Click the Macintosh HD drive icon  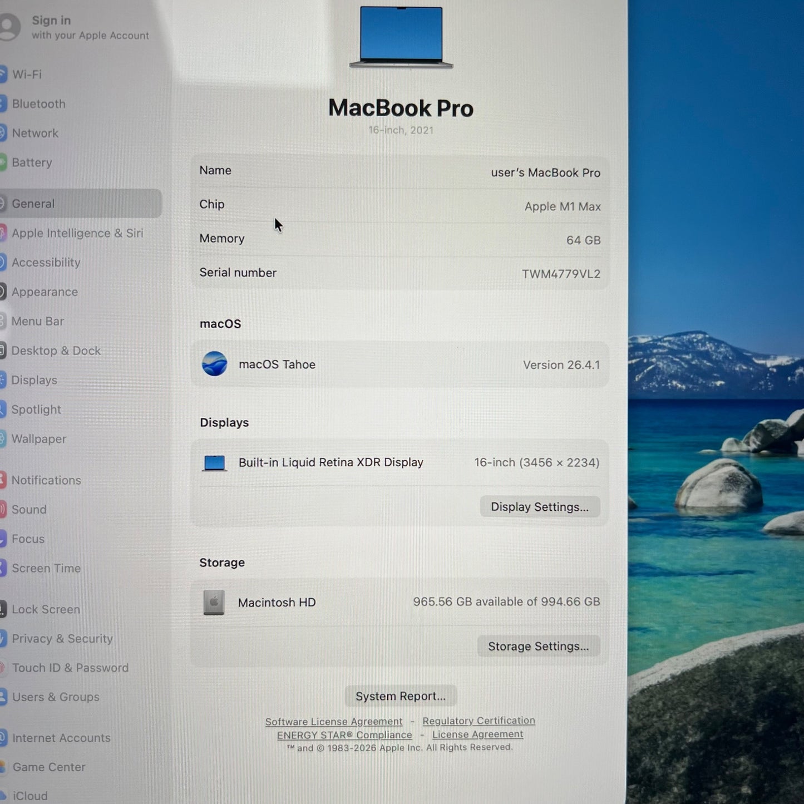point(214,603)
